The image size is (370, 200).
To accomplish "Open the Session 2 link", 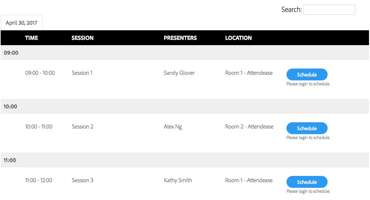I will tap(83, 127).
